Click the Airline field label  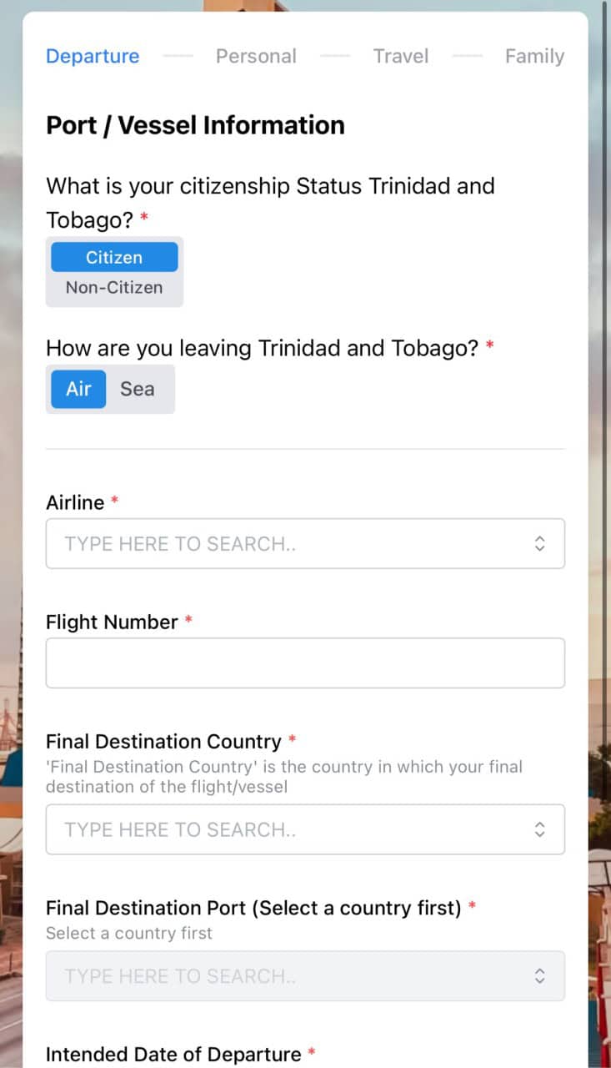[75, 502]
